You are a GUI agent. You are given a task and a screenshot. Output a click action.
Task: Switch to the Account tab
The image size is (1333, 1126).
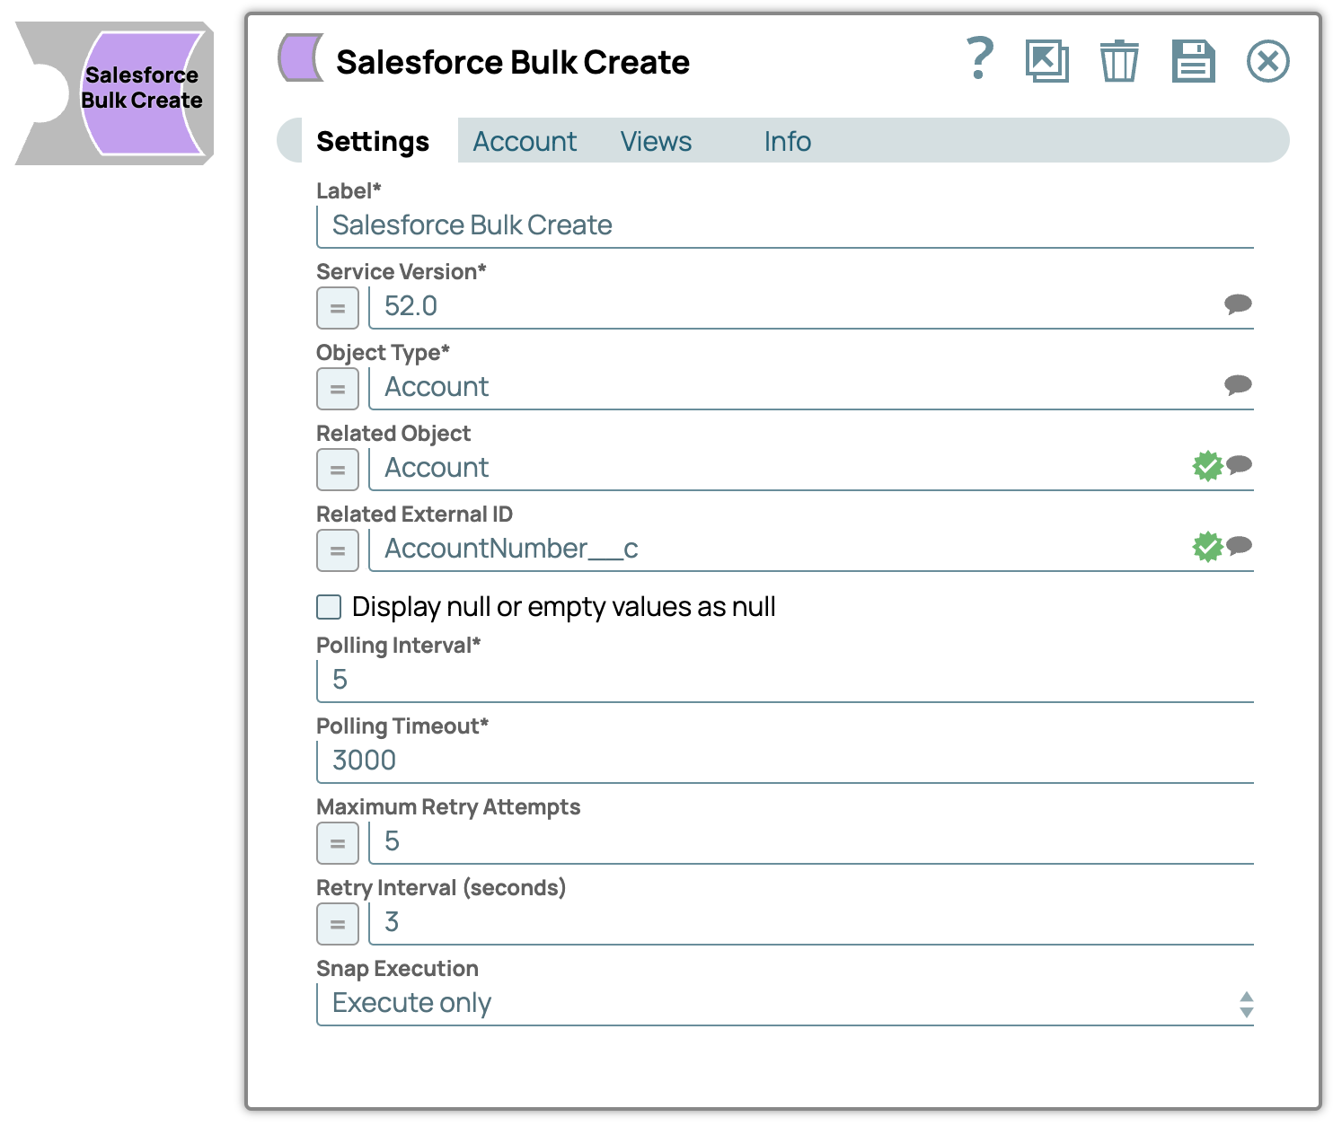(x=525, y=141)
